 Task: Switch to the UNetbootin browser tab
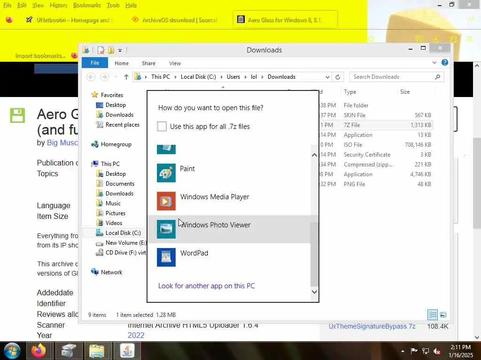69,20
